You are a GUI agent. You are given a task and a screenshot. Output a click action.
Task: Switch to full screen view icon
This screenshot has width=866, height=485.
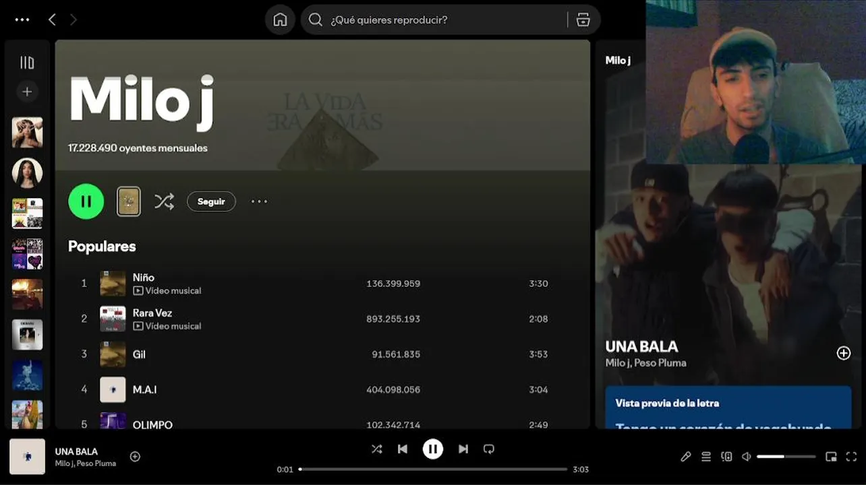point(851,457)
